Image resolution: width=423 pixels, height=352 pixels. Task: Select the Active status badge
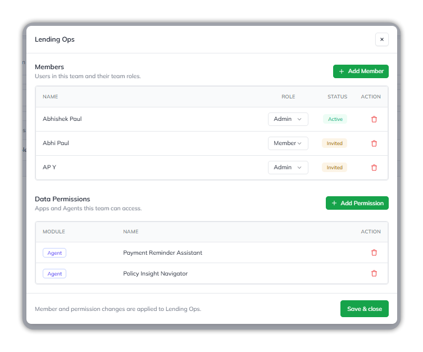pos(335,119)
